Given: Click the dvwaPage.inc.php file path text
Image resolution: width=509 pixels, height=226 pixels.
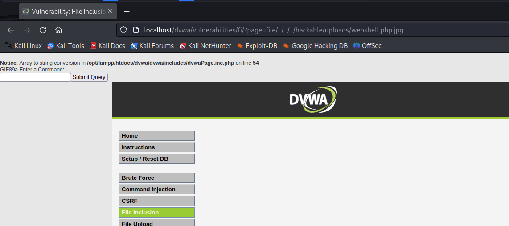Looking at the screenshot, I should tap(160, 63).
